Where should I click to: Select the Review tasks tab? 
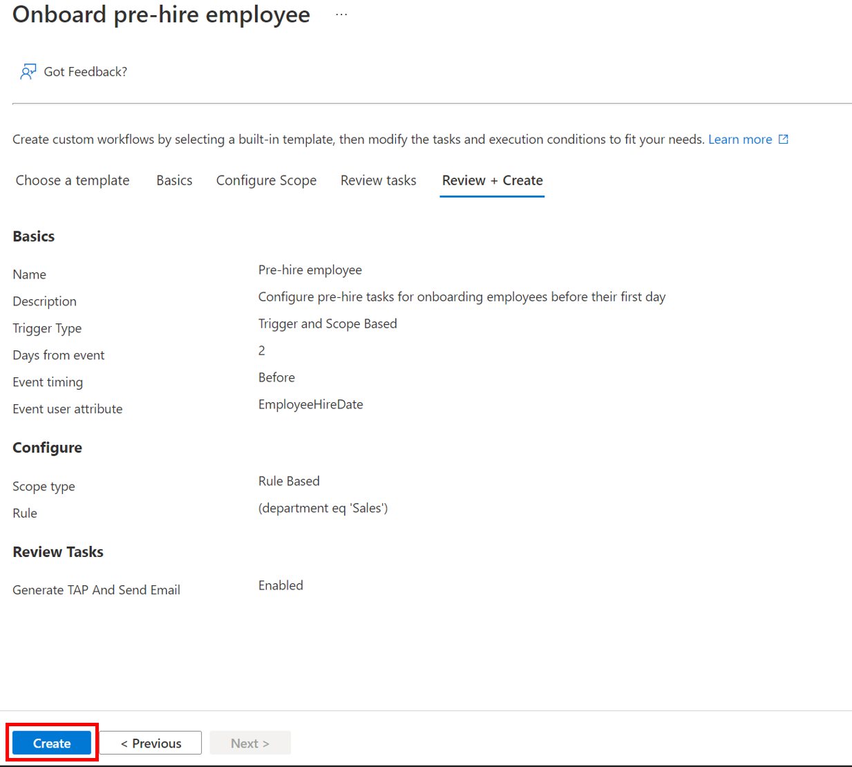(x=378, y=180)
